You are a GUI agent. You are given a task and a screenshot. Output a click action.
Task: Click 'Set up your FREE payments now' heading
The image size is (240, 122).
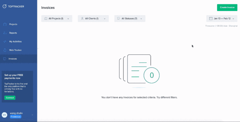[x=14, y=77]
